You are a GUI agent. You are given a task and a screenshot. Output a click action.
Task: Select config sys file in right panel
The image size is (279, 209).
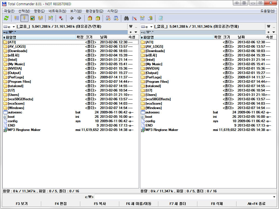tap(208, 121)
